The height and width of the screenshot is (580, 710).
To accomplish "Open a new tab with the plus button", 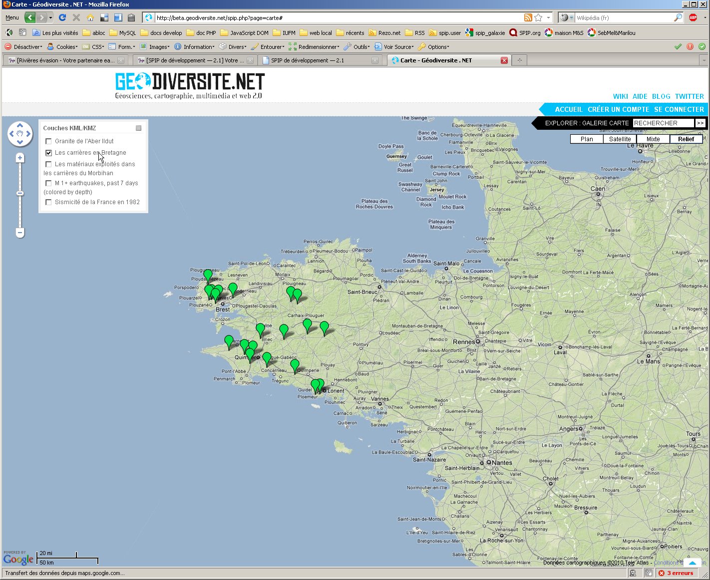I will (x=520, y=60).
